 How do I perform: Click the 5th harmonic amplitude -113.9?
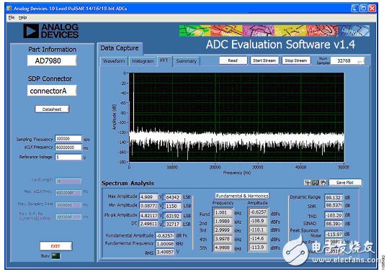click(x=259, y=248)
